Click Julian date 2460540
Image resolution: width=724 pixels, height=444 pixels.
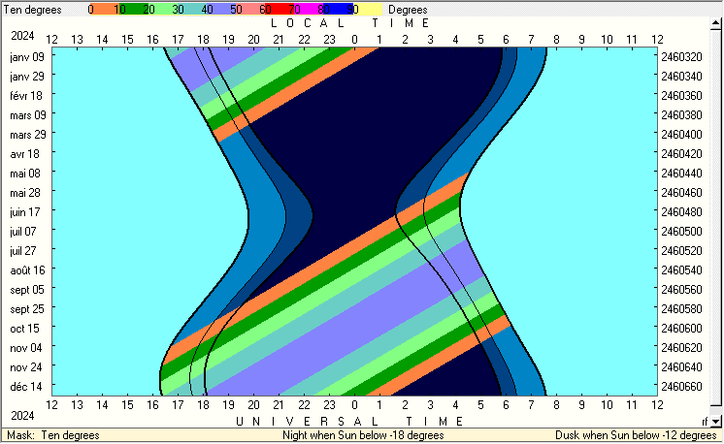(x=681, y=270)
